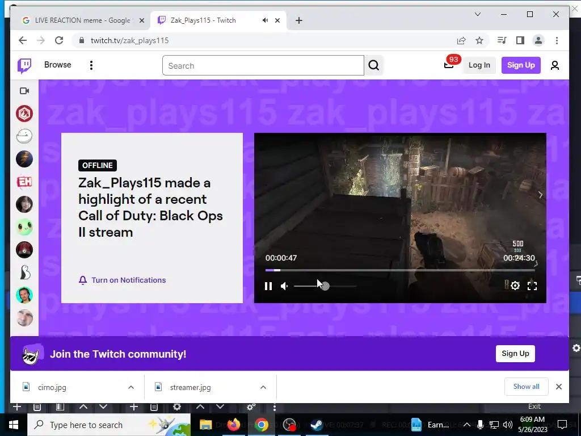Click the Windows taskbar search box
Viewport: 581px width, 436px height.
[x=109, y=425]
